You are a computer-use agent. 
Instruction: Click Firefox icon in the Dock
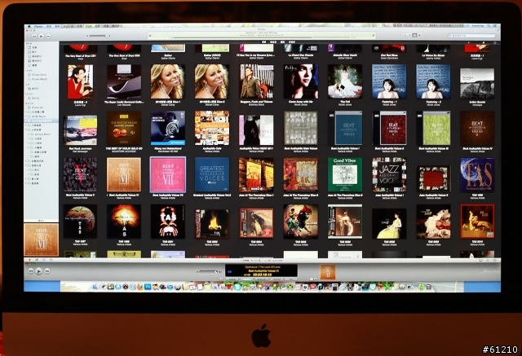[140, 287]
